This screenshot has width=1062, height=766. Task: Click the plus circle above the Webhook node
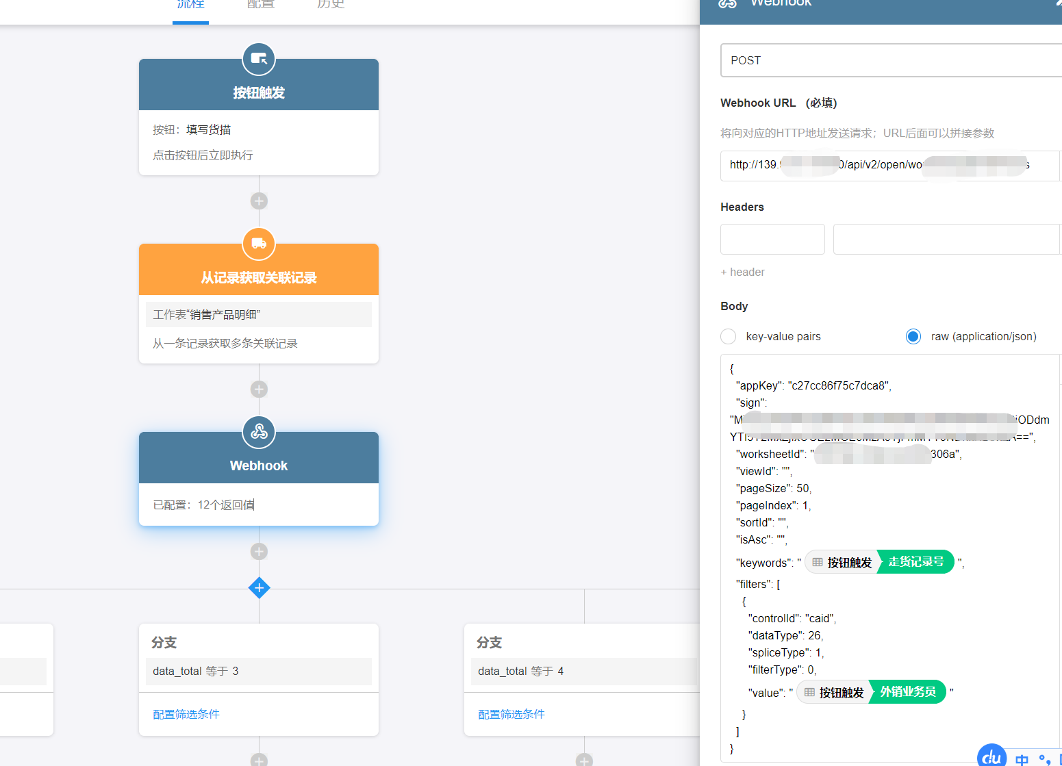click(259, 390)
